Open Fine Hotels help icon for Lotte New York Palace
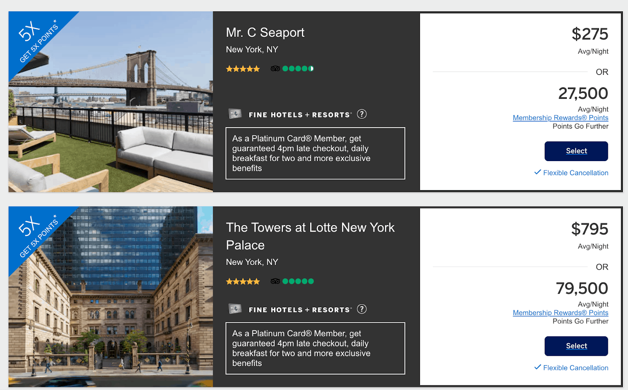 pos(361,309)
